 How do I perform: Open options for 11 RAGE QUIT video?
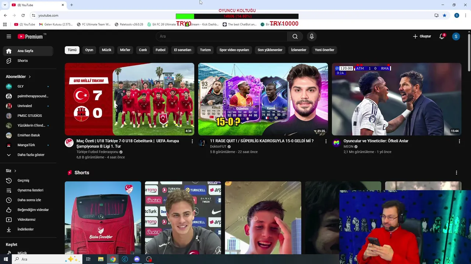(326, 141)
